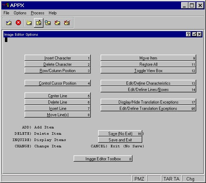Screen dimensions: 206x183
Task: Click the 'ADD) Add Item' text
Action: click(x=38, y=127)
